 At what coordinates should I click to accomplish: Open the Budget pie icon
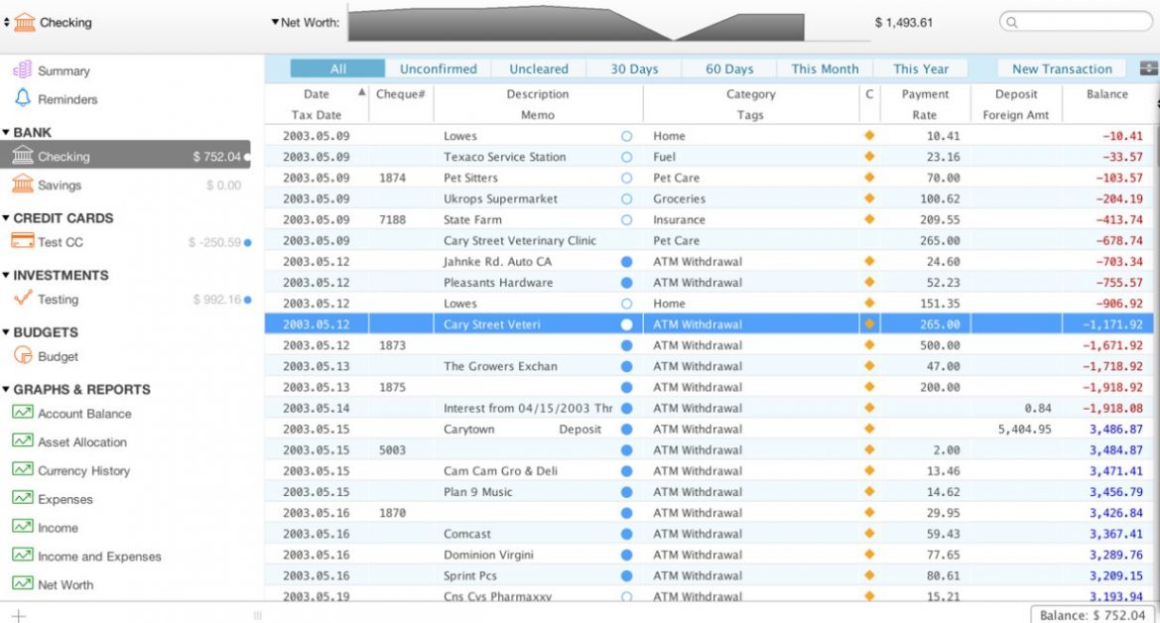click(x=22, y=356)
